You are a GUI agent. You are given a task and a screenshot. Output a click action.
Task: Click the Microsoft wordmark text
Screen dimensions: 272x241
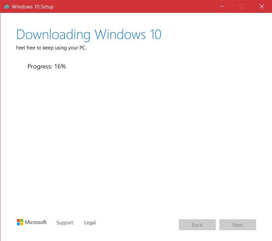pyautogui.click(x=36, y=222)
